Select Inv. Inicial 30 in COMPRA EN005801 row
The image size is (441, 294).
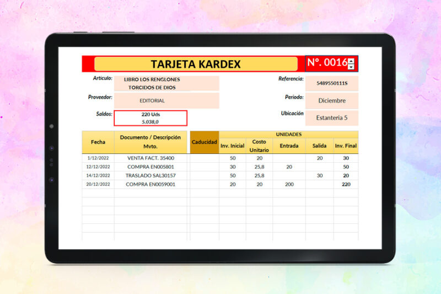tap(233, 167)
